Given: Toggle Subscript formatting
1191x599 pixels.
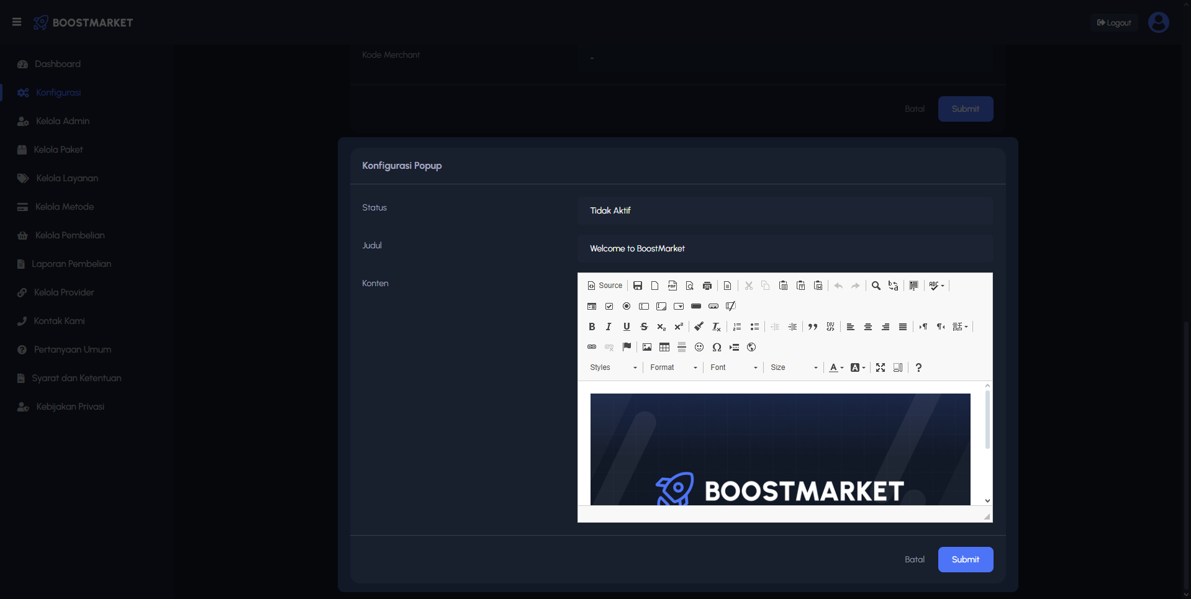Looking at the screenshot, I should pos(661,327).
